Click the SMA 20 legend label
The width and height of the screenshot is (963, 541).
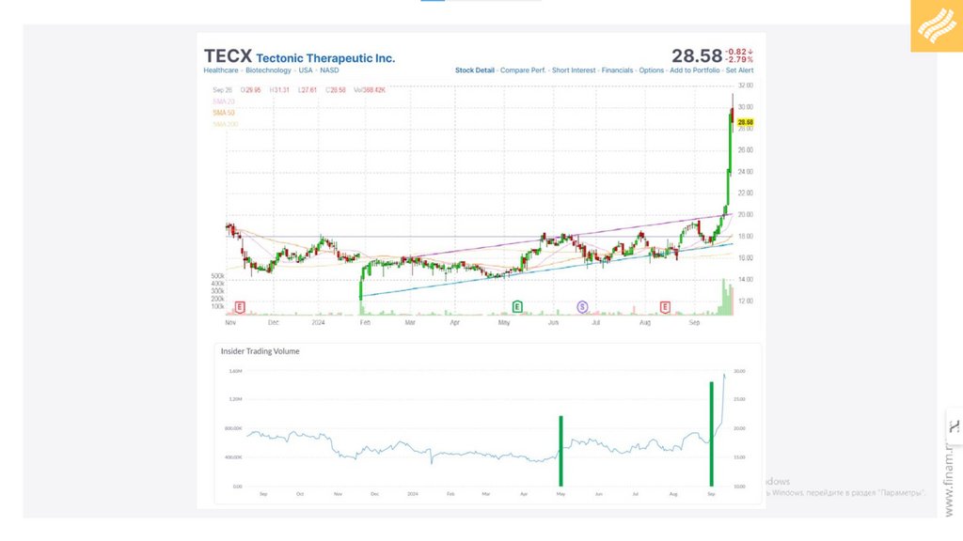click(x=224, y=101)
